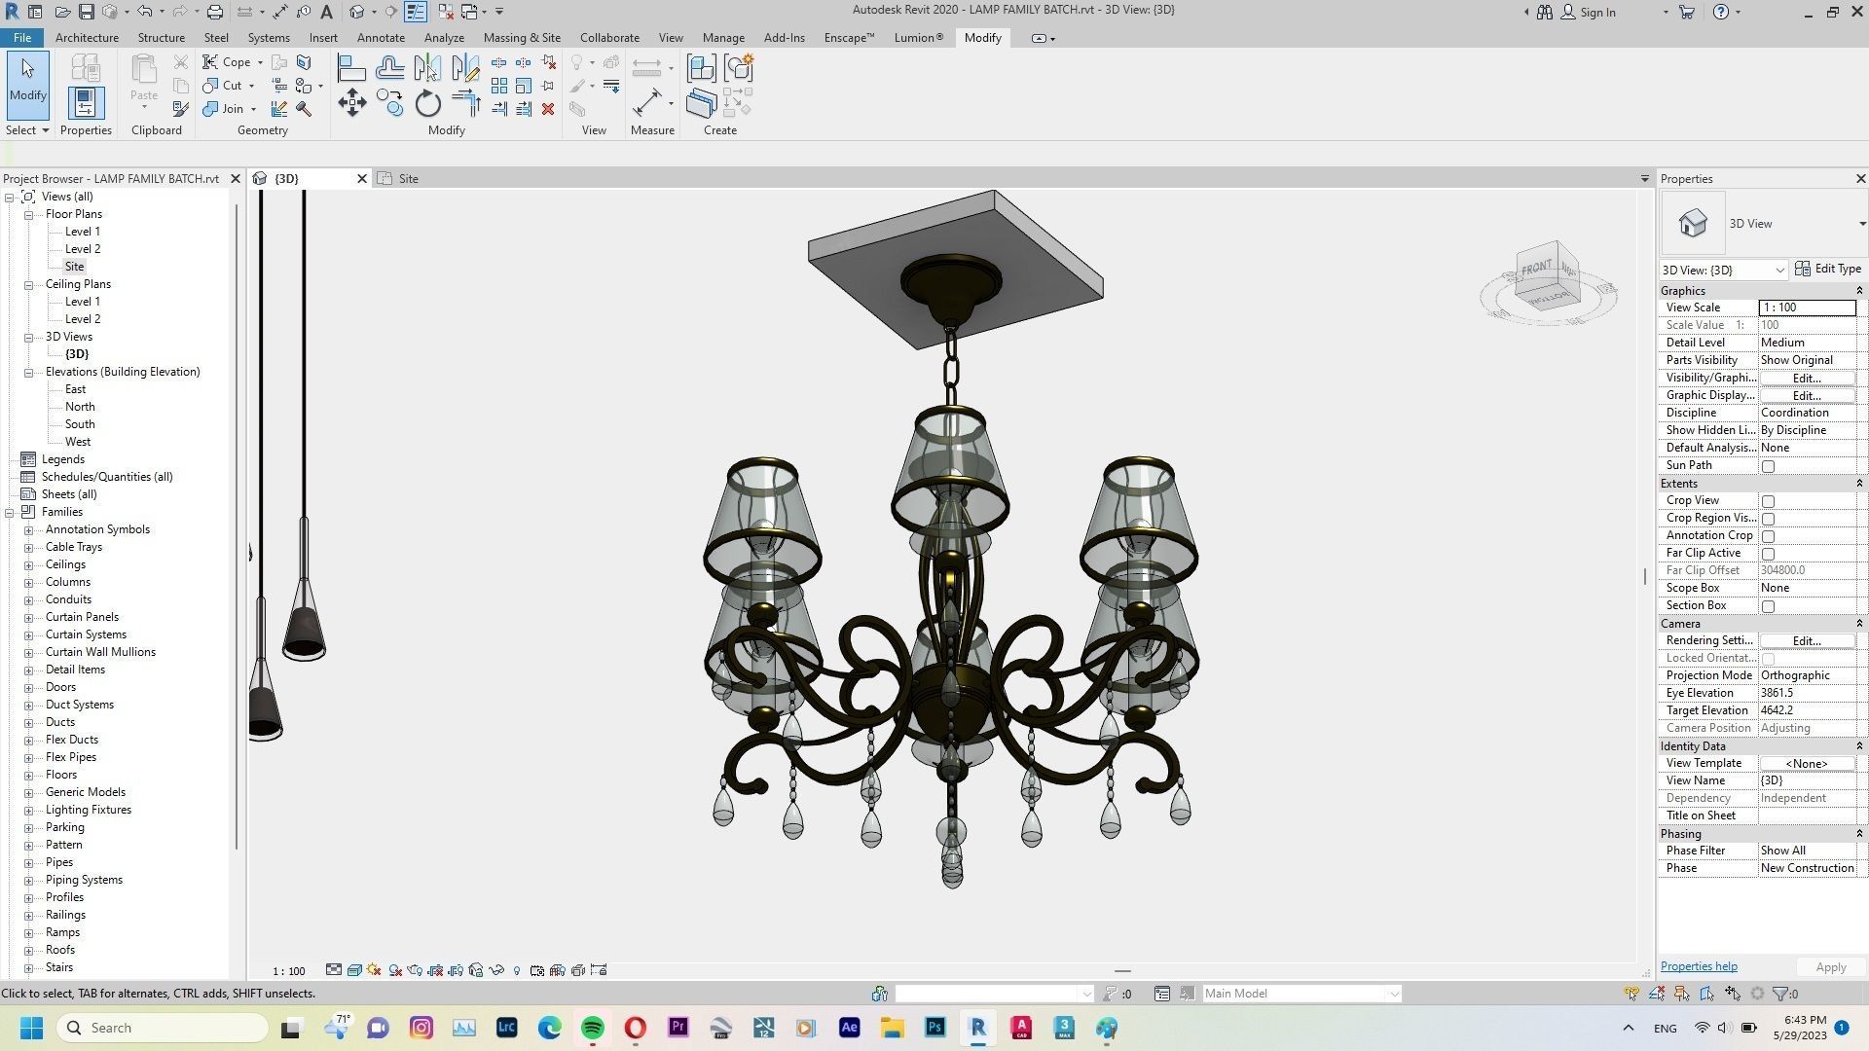
Task: Open the Insert ribbon tab
Action: tap(323, 38)
